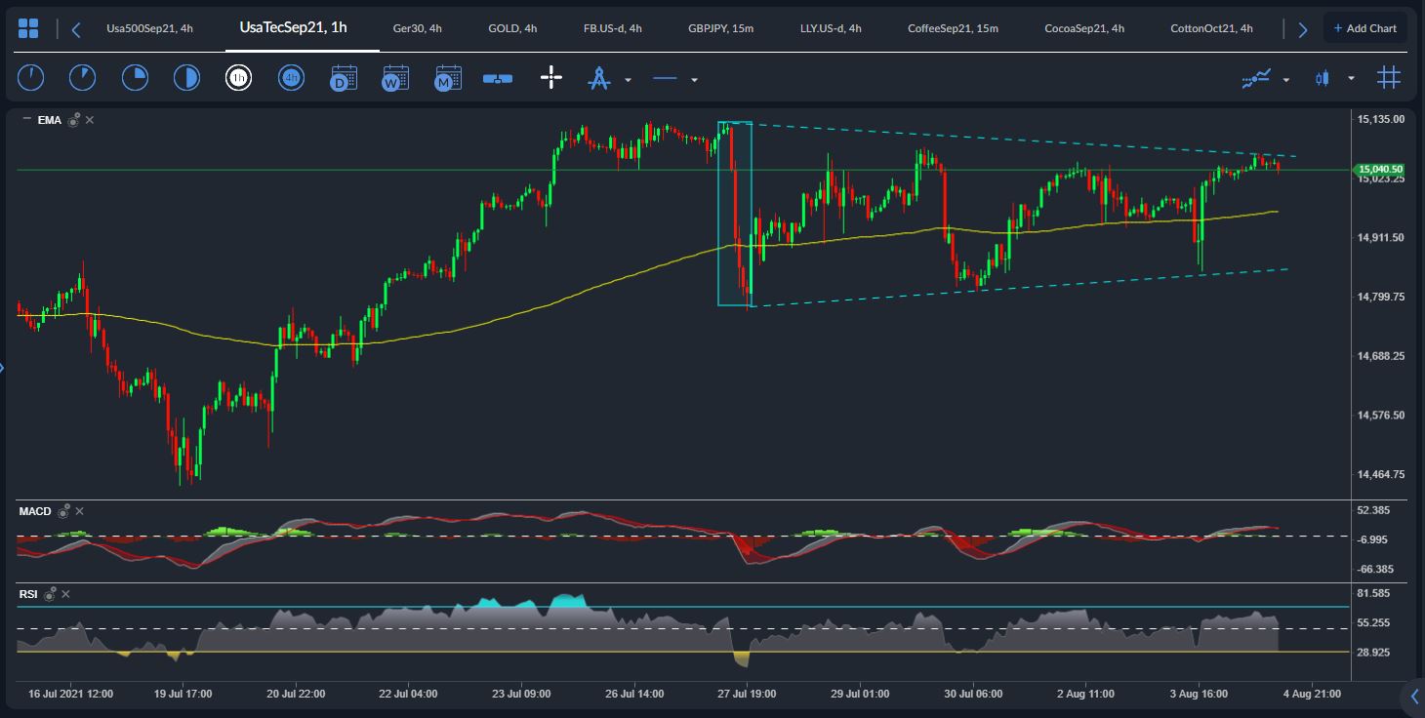The width and height of the screenshot is (1425, 718).
Task: Click the indicators icon in the toolbar
Action: 1256,78
